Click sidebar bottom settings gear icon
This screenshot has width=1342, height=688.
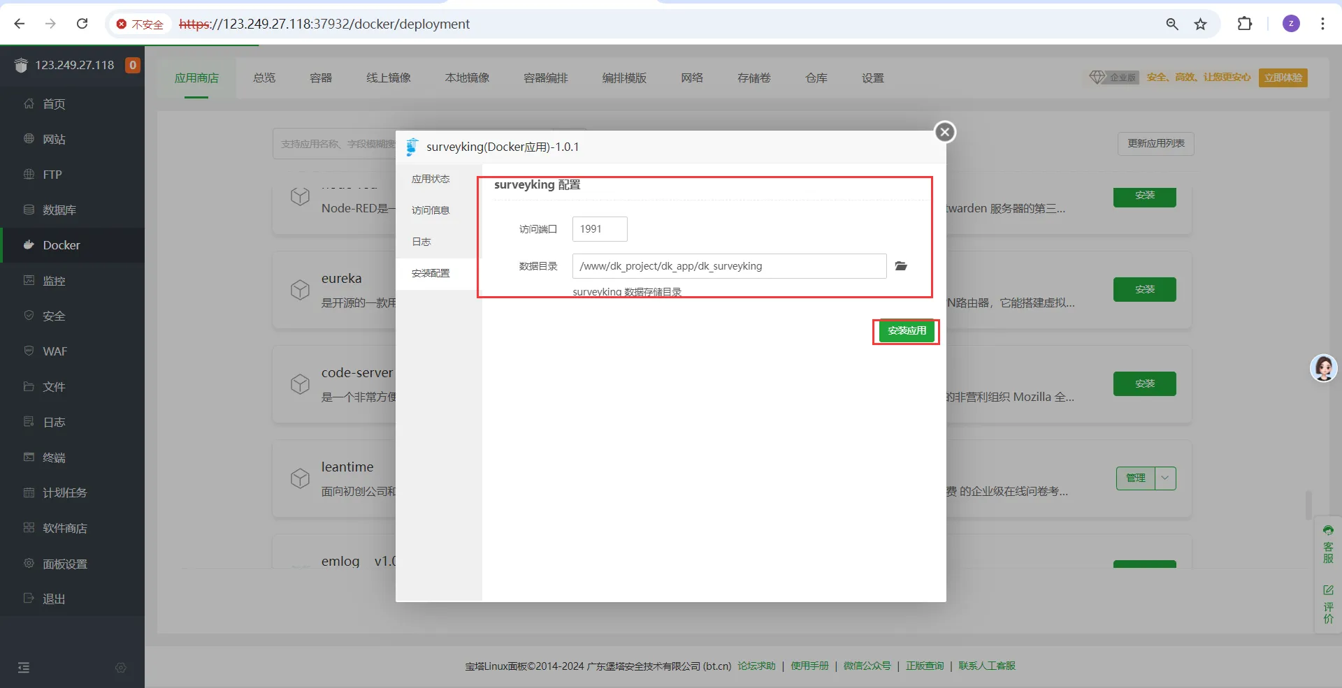[x=120, y=668]
